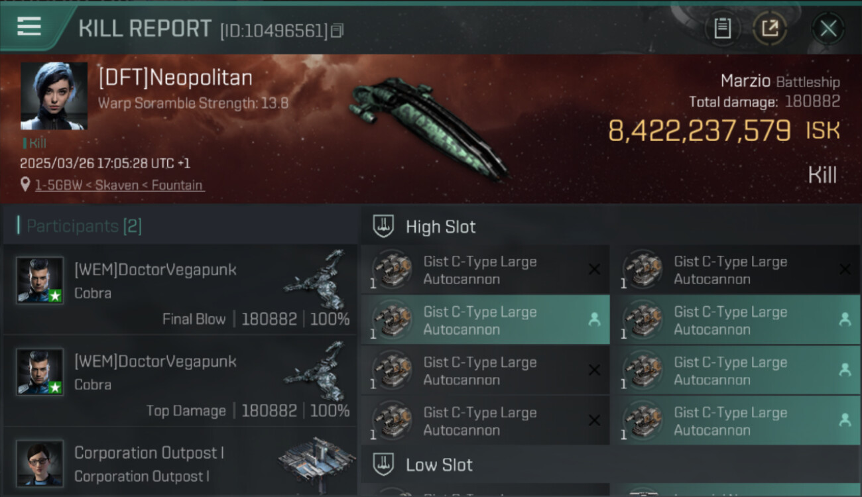The image size is (862, 497).
Task: Tap DoctorVegapunk's portrait in Final Blow row
Action: (40, 280)
